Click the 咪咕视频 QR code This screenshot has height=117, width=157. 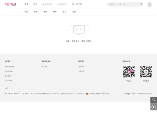click(146, 71)
